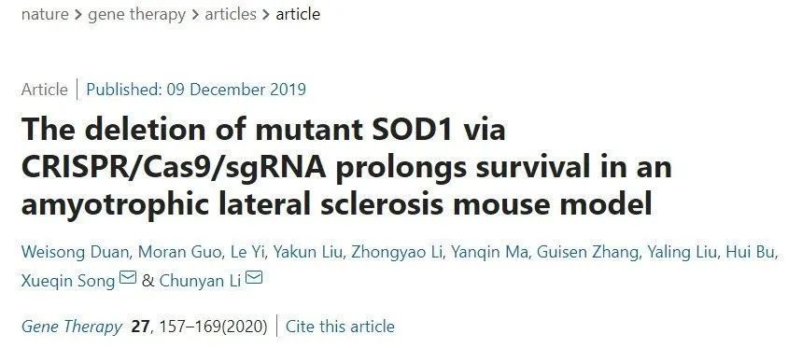This screenshot has height=348, width=802.
Task: Open the articles breadcrumb link
Action: click(x=231, y=14)
